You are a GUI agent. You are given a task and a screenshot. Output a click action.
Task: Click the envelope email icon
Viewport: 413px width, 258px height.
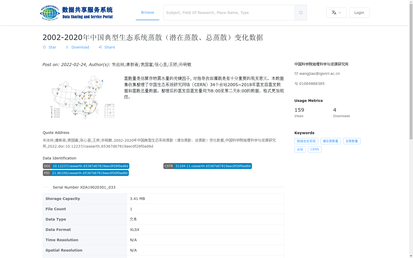pyautogui.click(x=296, y=74)
